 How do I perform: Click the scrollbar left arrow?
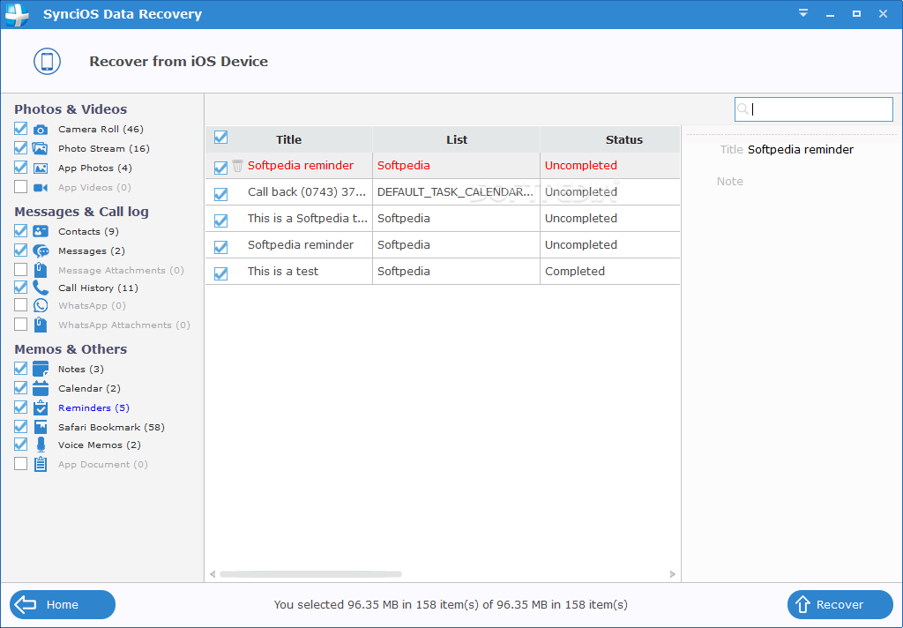(213, 574)
